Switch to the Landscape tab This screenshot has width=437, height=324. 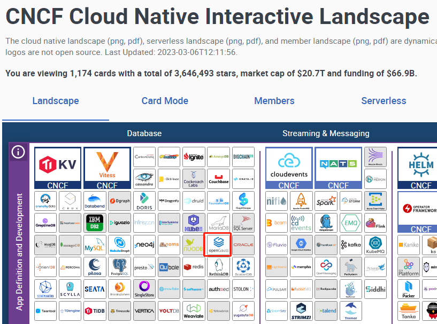(x=56, y=101)
